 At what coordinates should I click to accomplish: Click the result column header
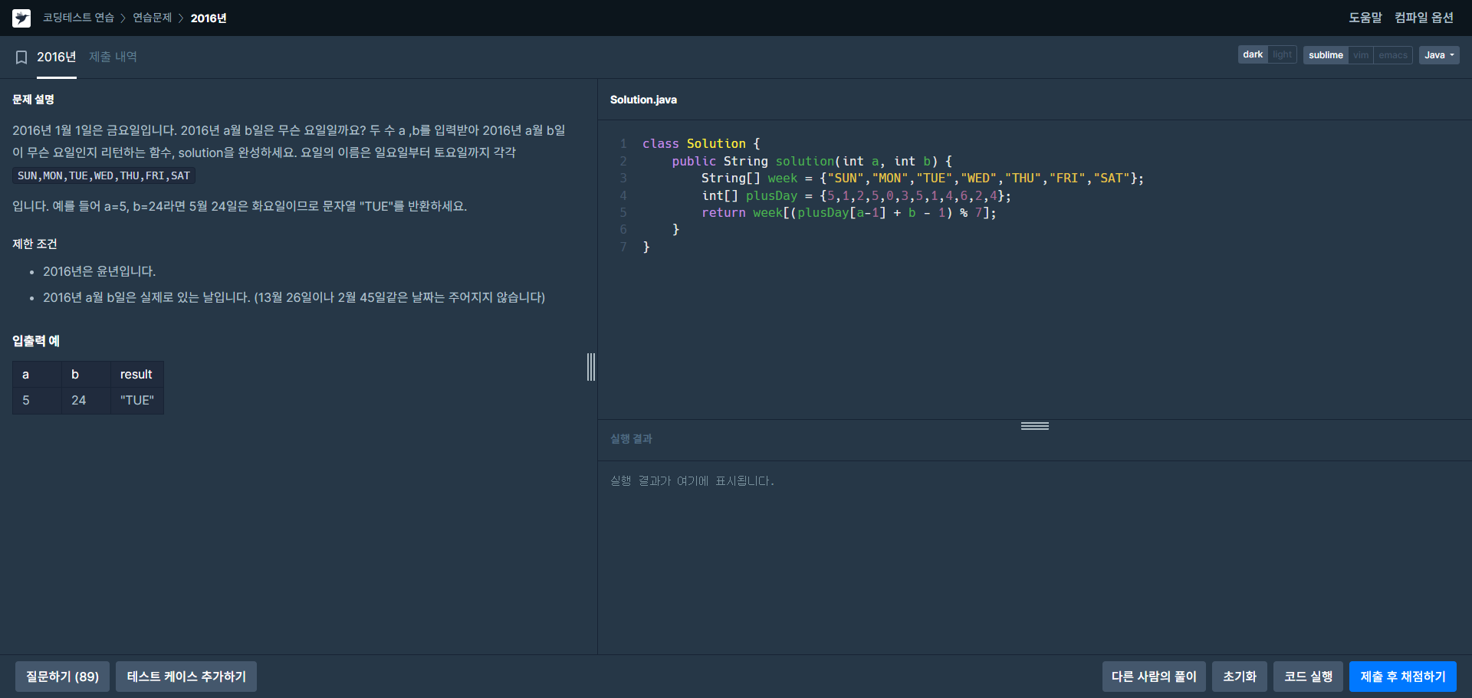coord(136,375)
